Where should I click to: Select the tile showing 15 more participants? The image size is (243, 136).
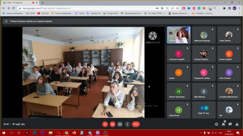tap(204, 110)
